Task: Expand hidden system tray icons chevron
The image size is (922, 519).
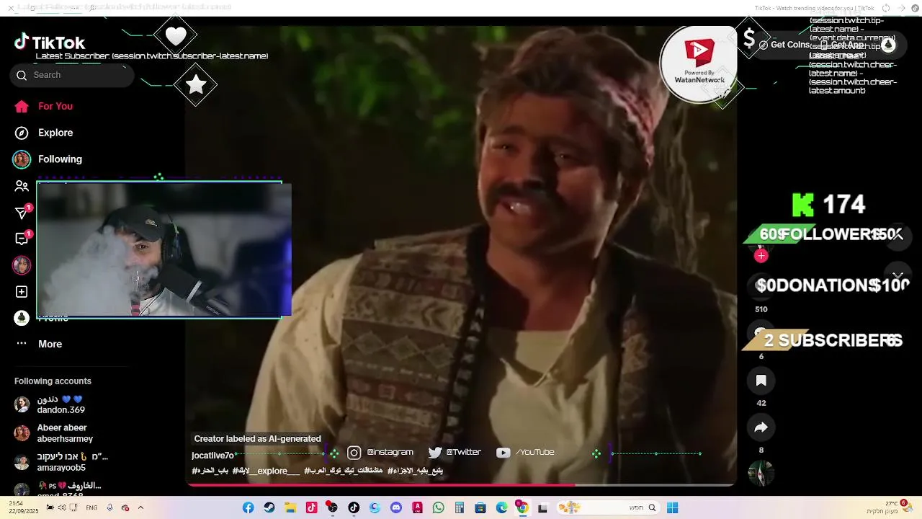Action: click(x=140, y=508)
